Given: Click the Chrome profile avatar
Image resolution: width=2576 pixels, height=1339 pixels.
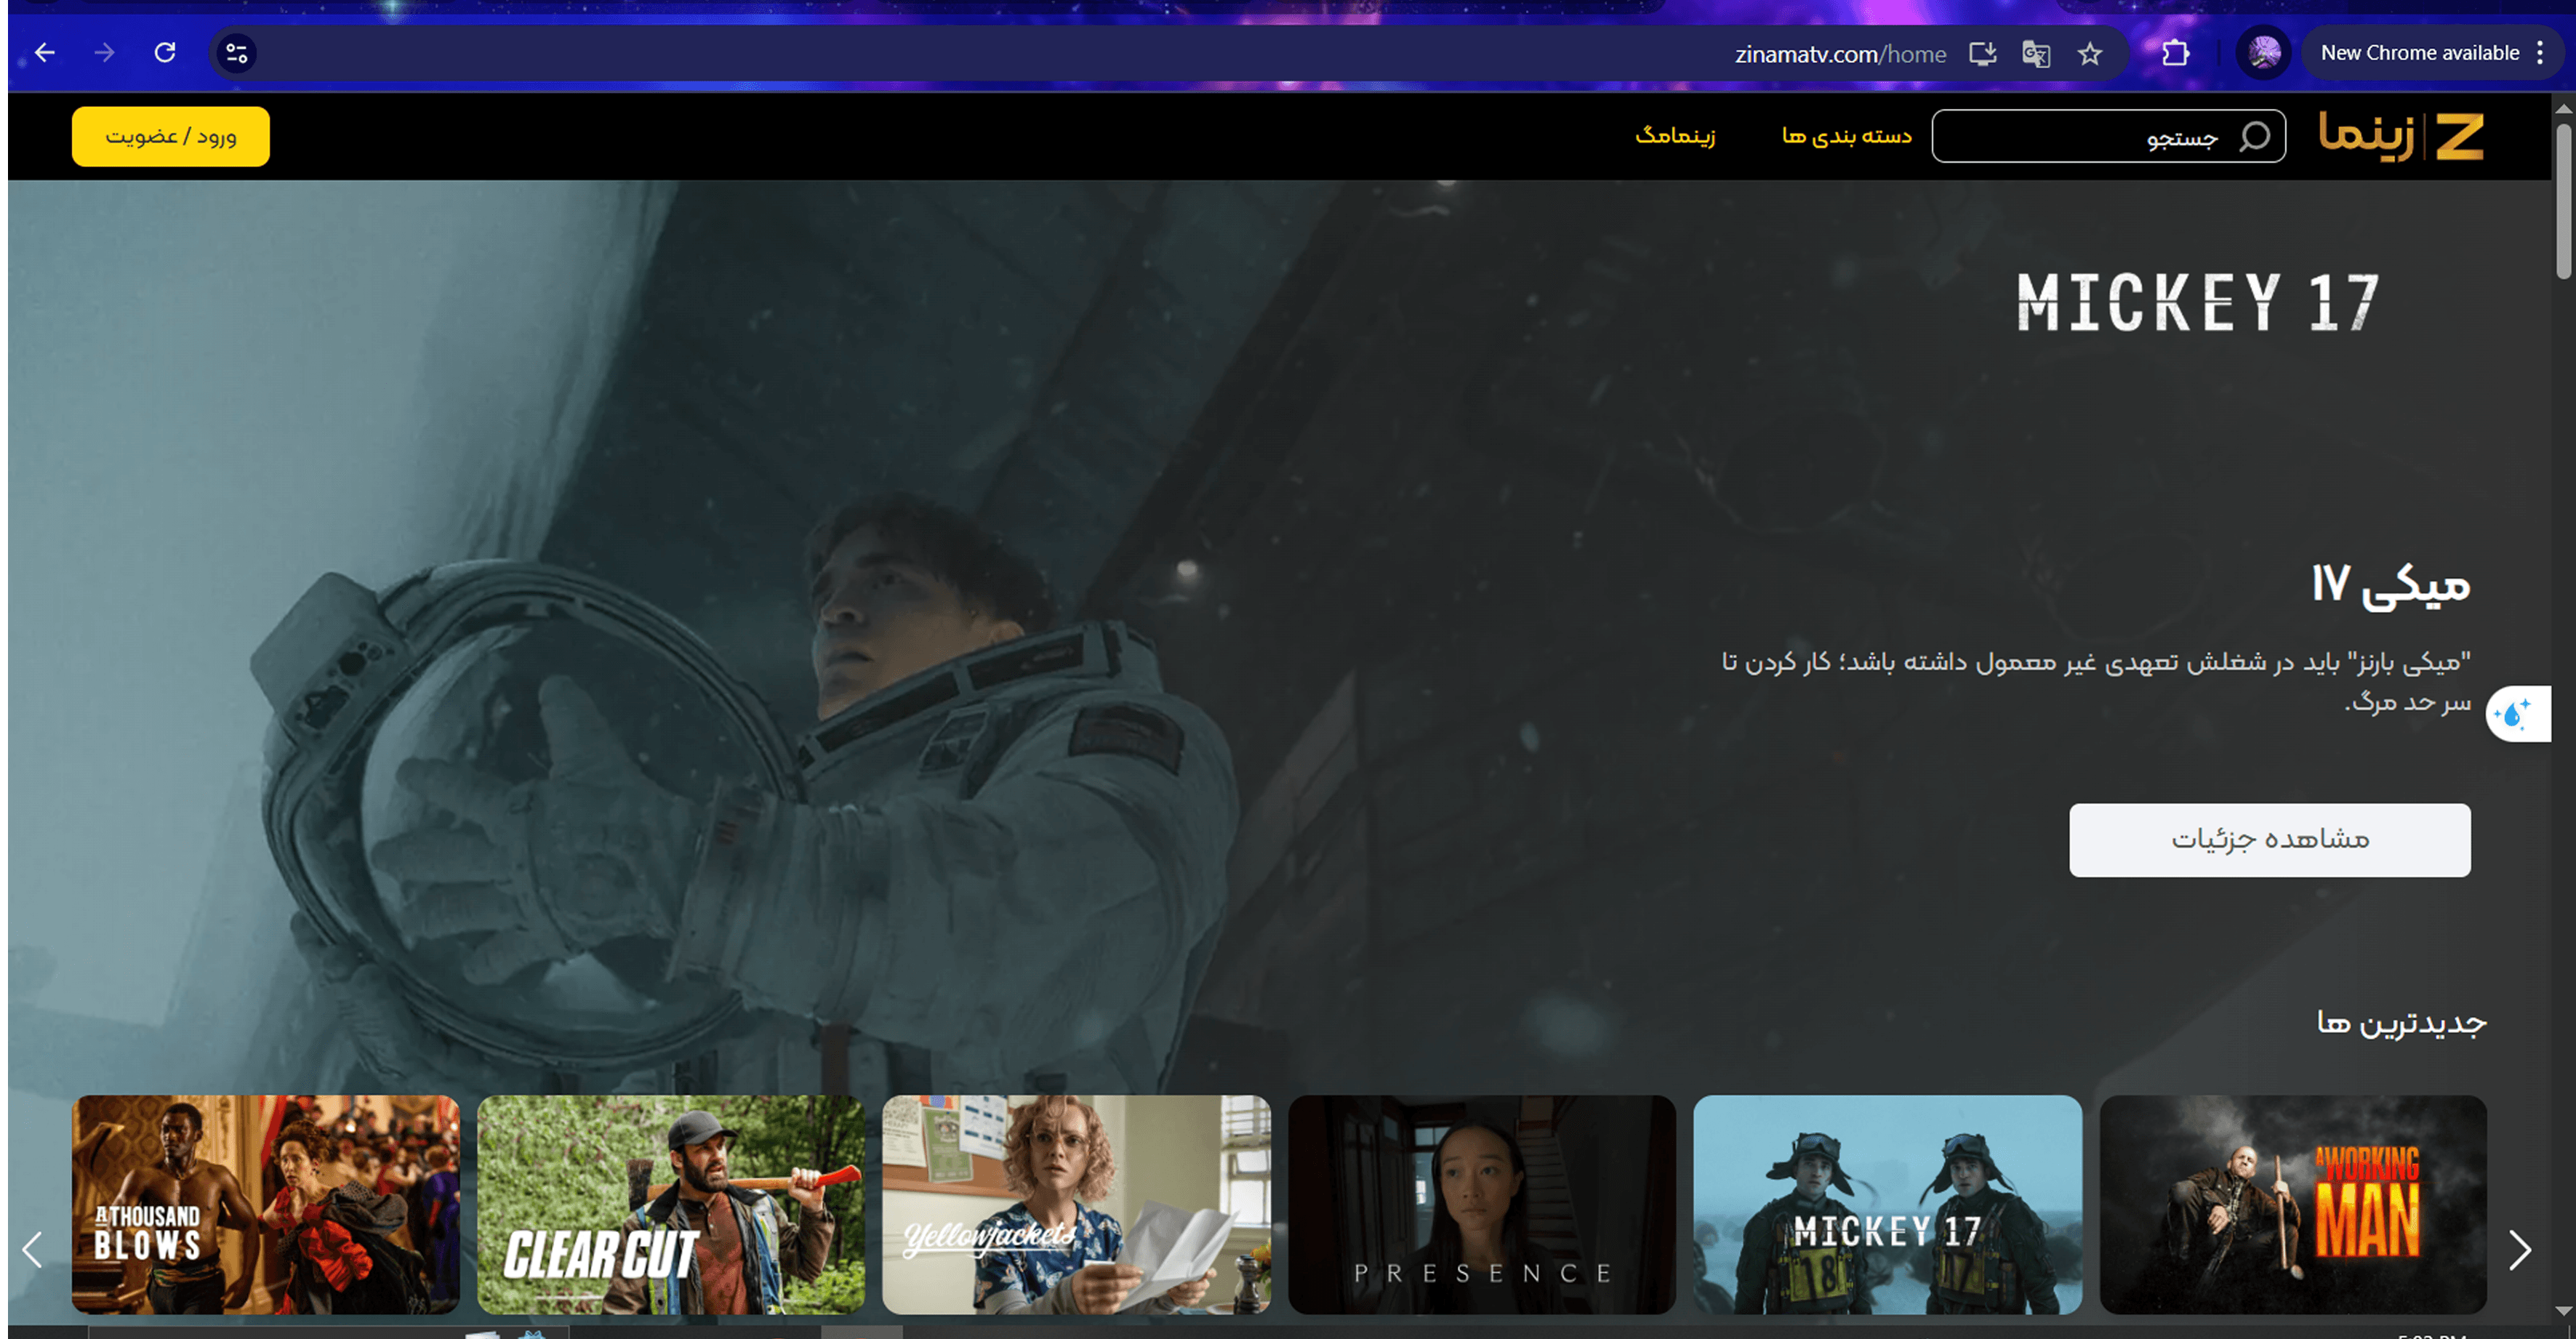Looking at the screenshot, I should click(2264, 53).
